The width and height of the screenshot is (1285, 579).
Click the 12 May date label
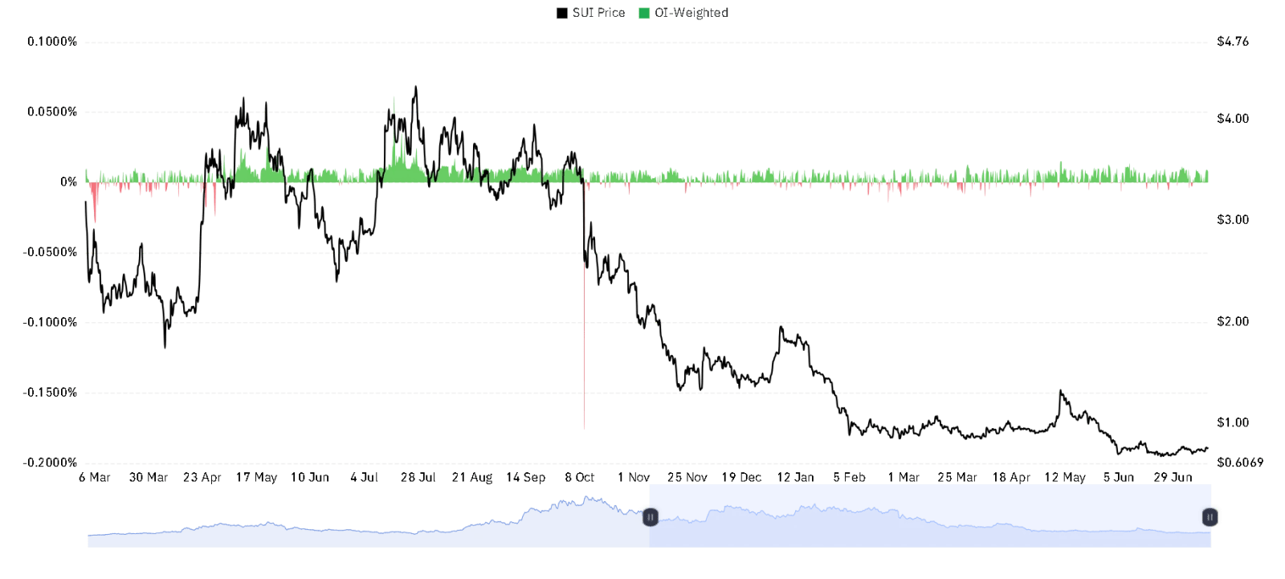(x=1065, y=477)
